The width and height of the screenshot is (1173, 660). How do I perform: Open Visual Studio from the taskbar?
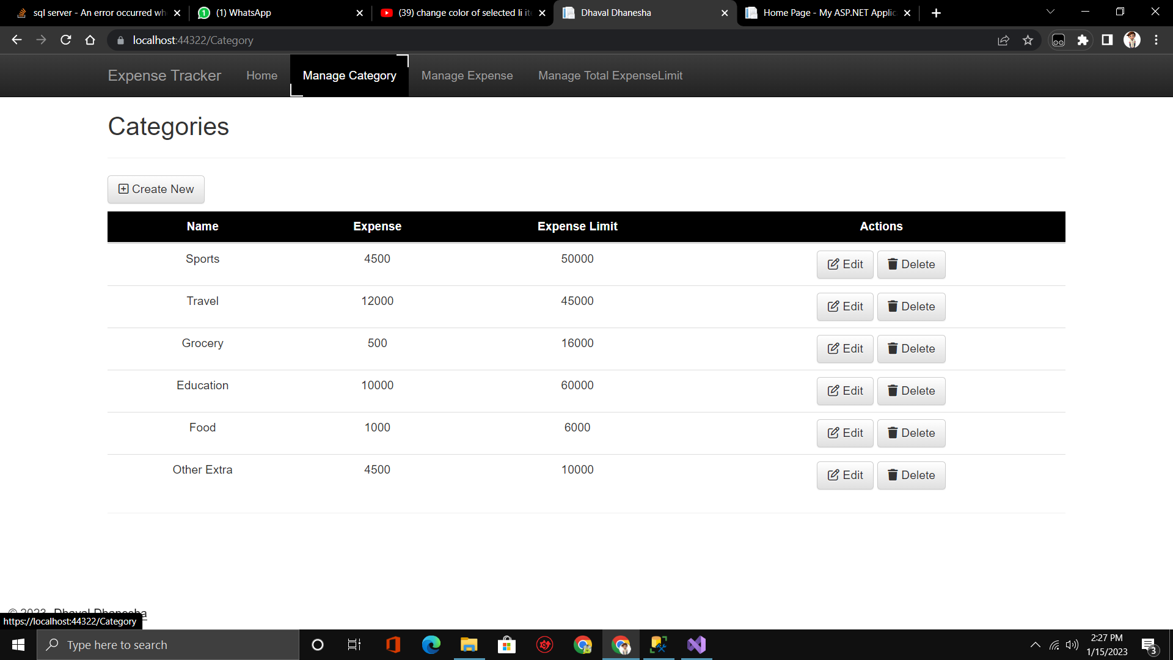tap(696, 645)
